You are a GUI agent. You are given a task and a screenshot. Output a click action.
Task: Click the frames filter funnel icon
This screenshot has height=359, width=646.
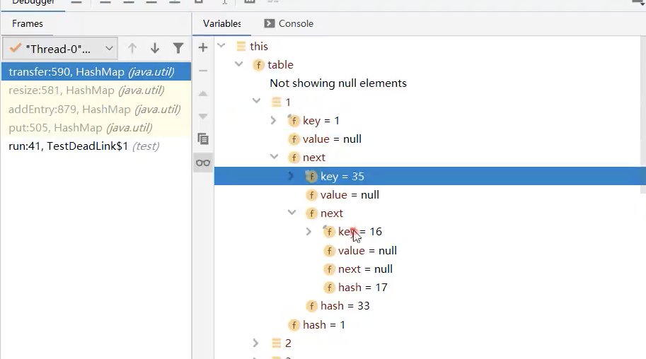(x=178, y=49)
